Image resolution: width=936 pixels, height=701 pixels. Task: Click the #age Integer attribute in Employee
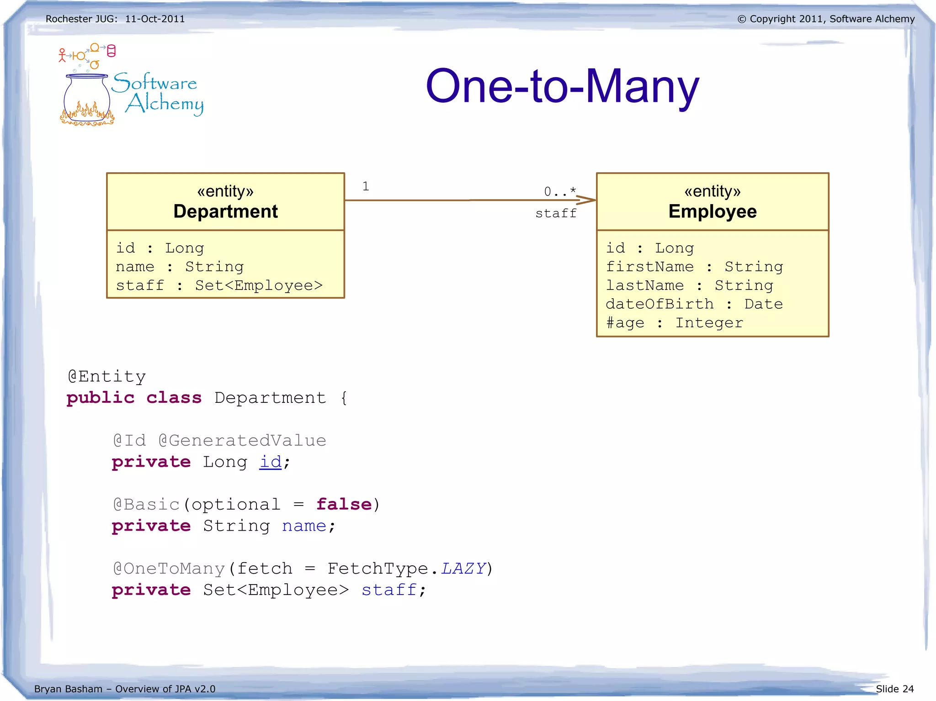pos(674,323)
